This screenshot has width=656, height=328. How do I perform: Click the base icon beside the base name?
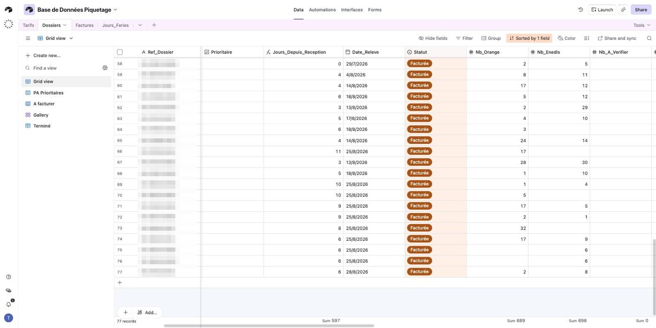(30, 9)
